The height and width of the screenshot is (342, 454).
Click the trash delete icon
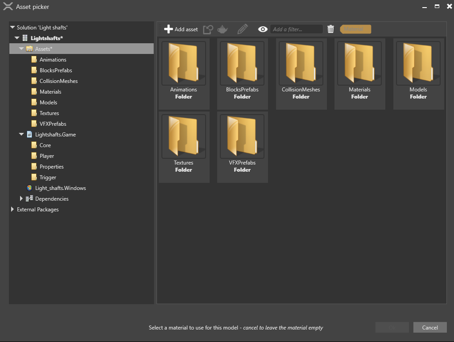[x=330, y=29]
